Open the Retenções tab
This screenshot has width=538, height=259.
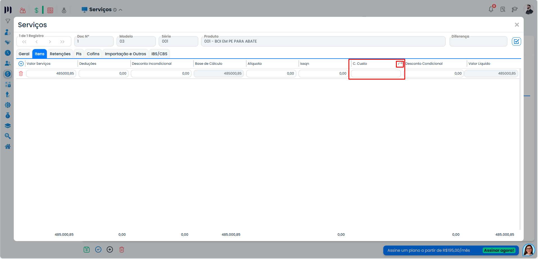pos(60,54)
